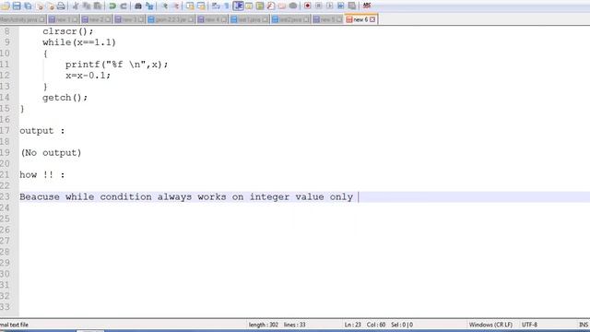This screenshot has width=590, height=332.
Task: Switch to the test1.java tab
Action: (250, 19)
